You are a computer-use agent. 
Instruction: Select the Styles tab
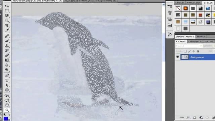pyautogui.click(x=208, y=3)
